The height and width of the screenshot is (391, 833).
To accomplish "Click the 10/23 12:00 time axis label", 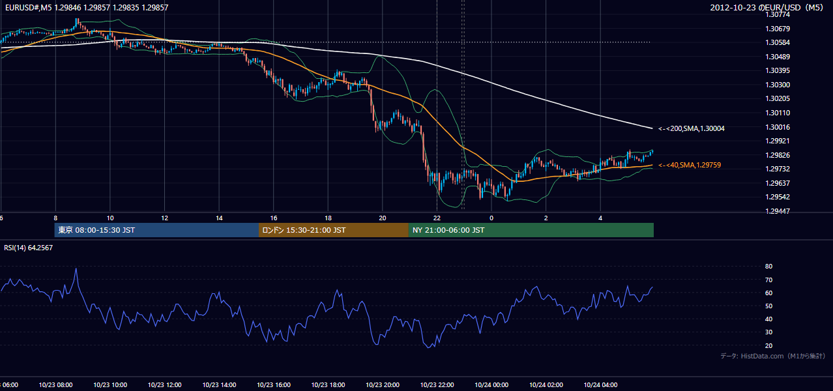I will click(165, 385).
